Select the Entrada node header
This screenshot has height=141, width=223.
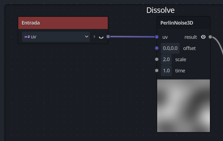click(x=63, y=23)
